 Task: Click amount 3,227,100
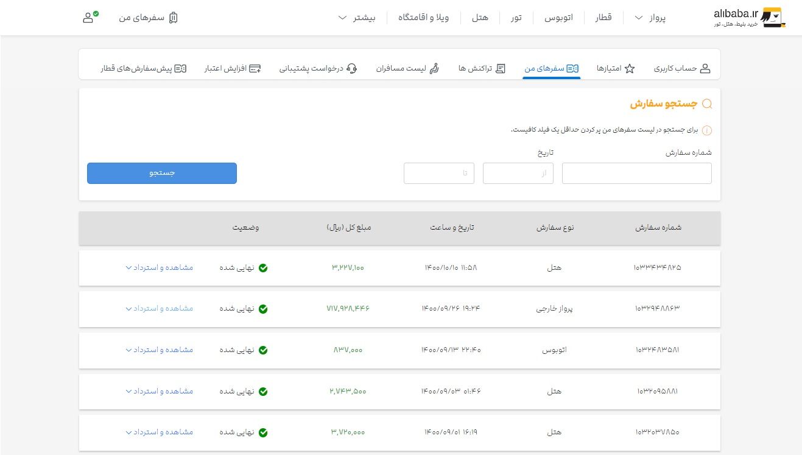(x=348, y=267)
